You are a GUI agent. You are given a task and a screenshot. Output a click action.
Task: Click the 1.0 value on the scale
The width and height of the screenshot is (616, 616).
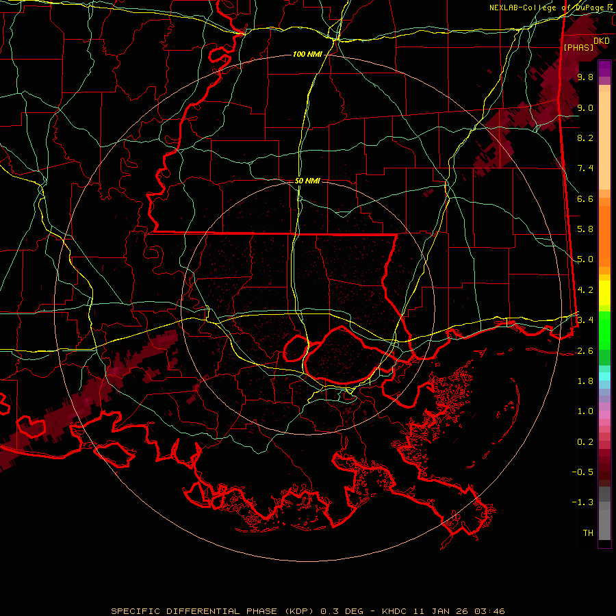(x=585, y=411)
